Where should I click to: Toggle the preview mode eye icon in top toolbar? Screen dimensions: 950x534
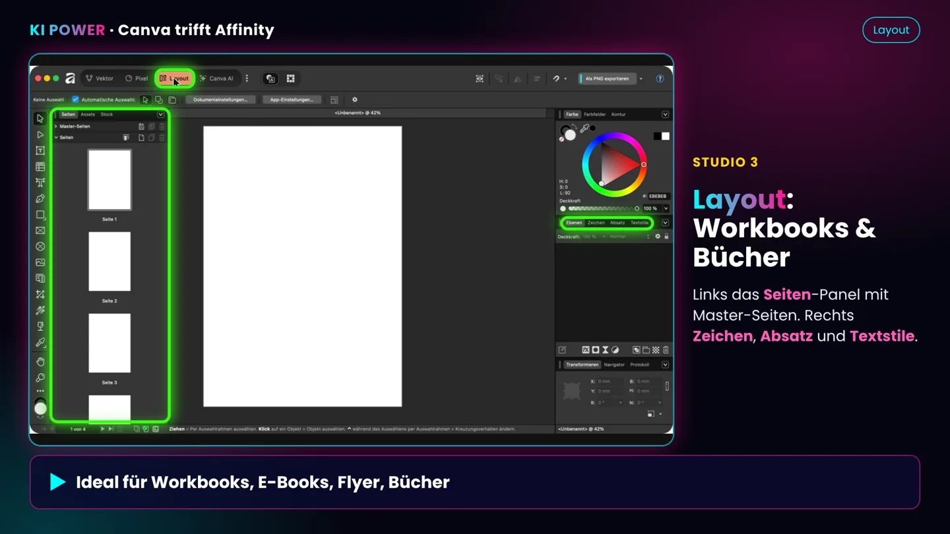coord(480,78)
